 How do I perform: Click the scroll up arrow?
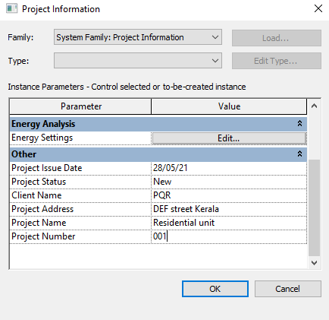click(314, 106)
